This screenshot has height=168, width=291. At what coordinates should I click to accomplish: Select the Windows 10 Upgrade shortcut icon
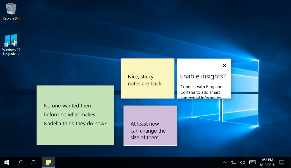(11, 45)
